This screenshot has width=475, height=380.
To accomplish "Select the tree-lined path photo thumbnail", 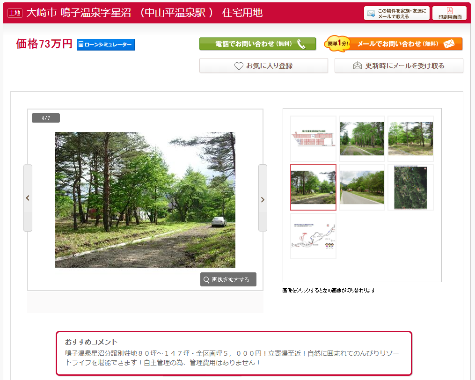I will tap(362, 139).
